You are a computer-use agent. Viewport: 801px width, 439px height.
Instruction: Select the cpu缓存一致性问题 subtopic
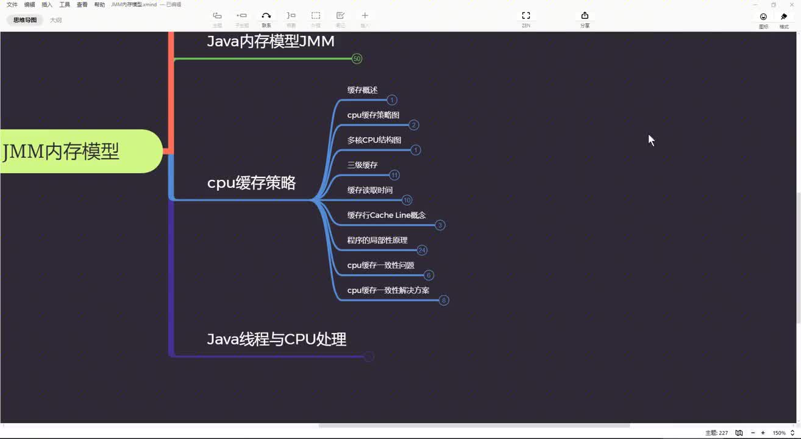click(x=381, y=265)
